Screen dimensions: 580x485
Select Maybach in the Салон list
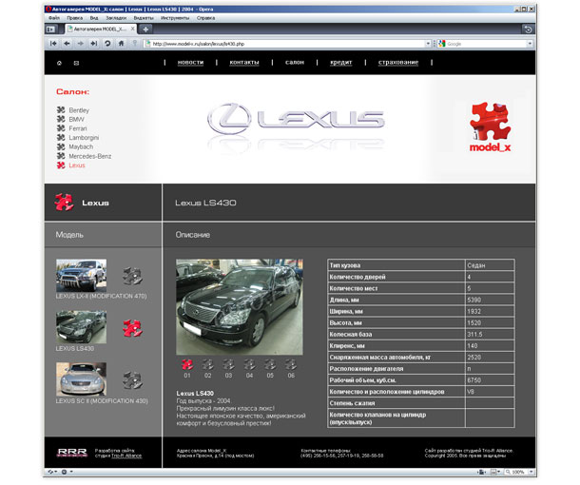tap(81, 146)
